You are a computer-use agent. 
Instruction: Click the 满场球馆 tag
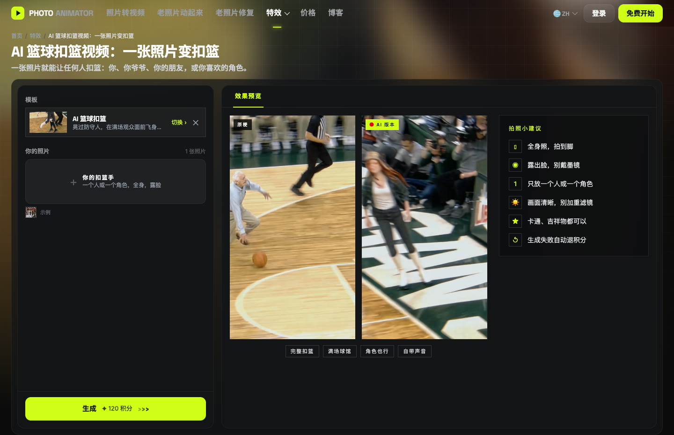coord(340,351)
